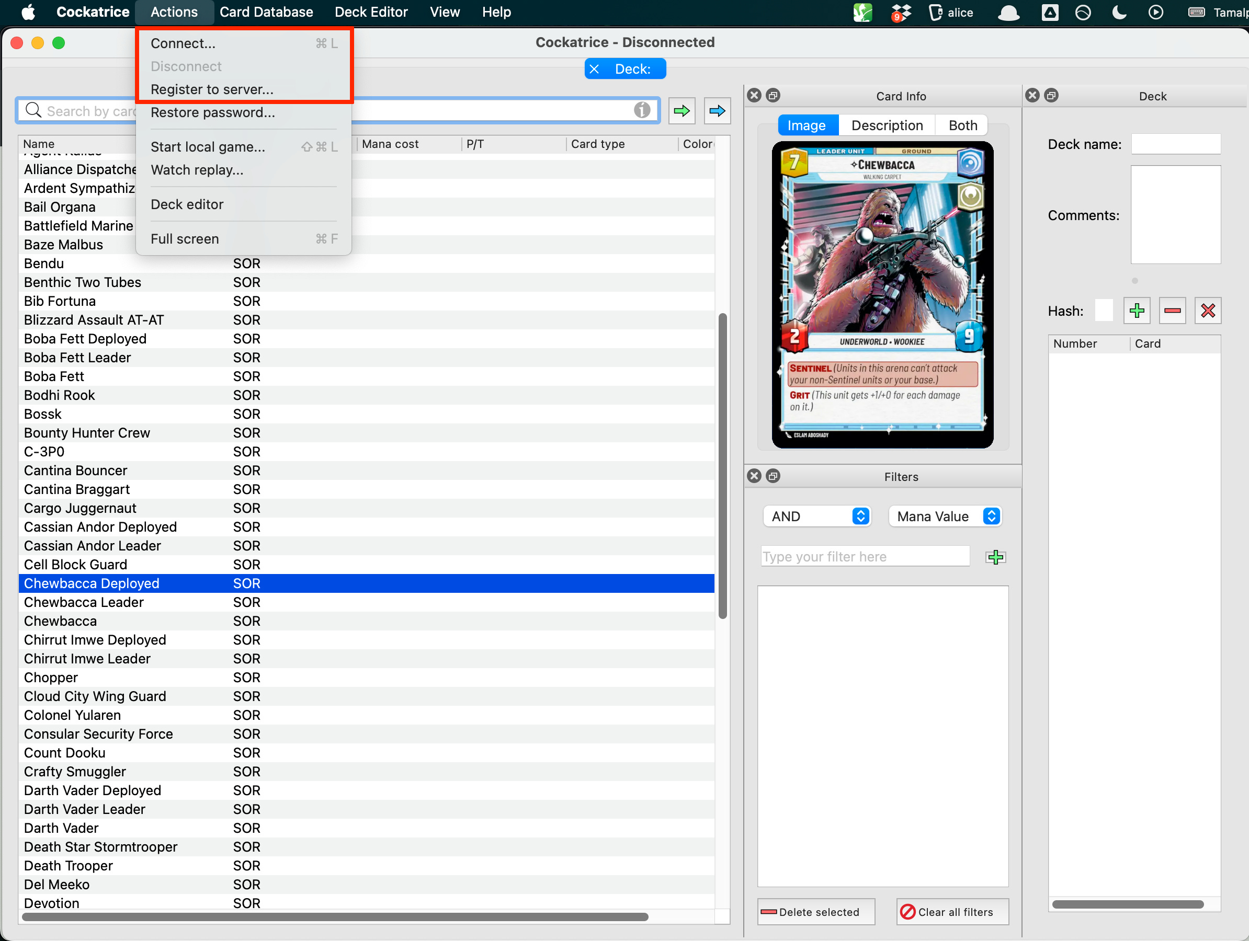This screenshot has width=1249, height=941.
Task: Open the Card Database menu
Action: 266,12
